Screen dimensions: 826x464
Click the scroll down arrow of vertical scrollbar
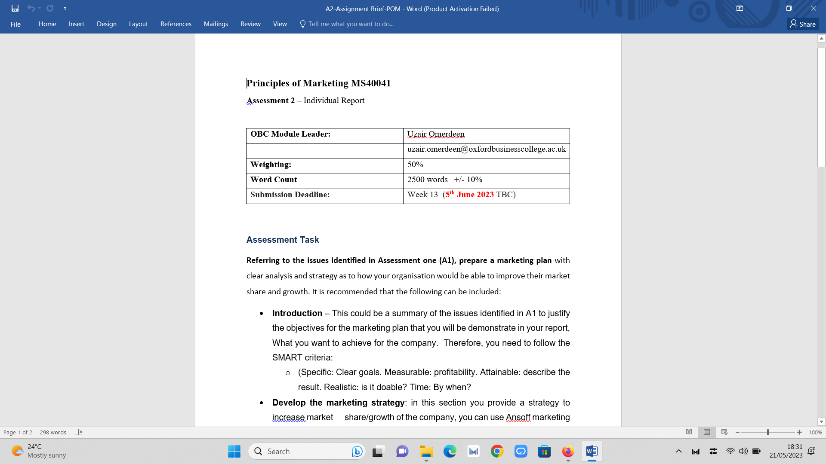(x=821, y=422)
